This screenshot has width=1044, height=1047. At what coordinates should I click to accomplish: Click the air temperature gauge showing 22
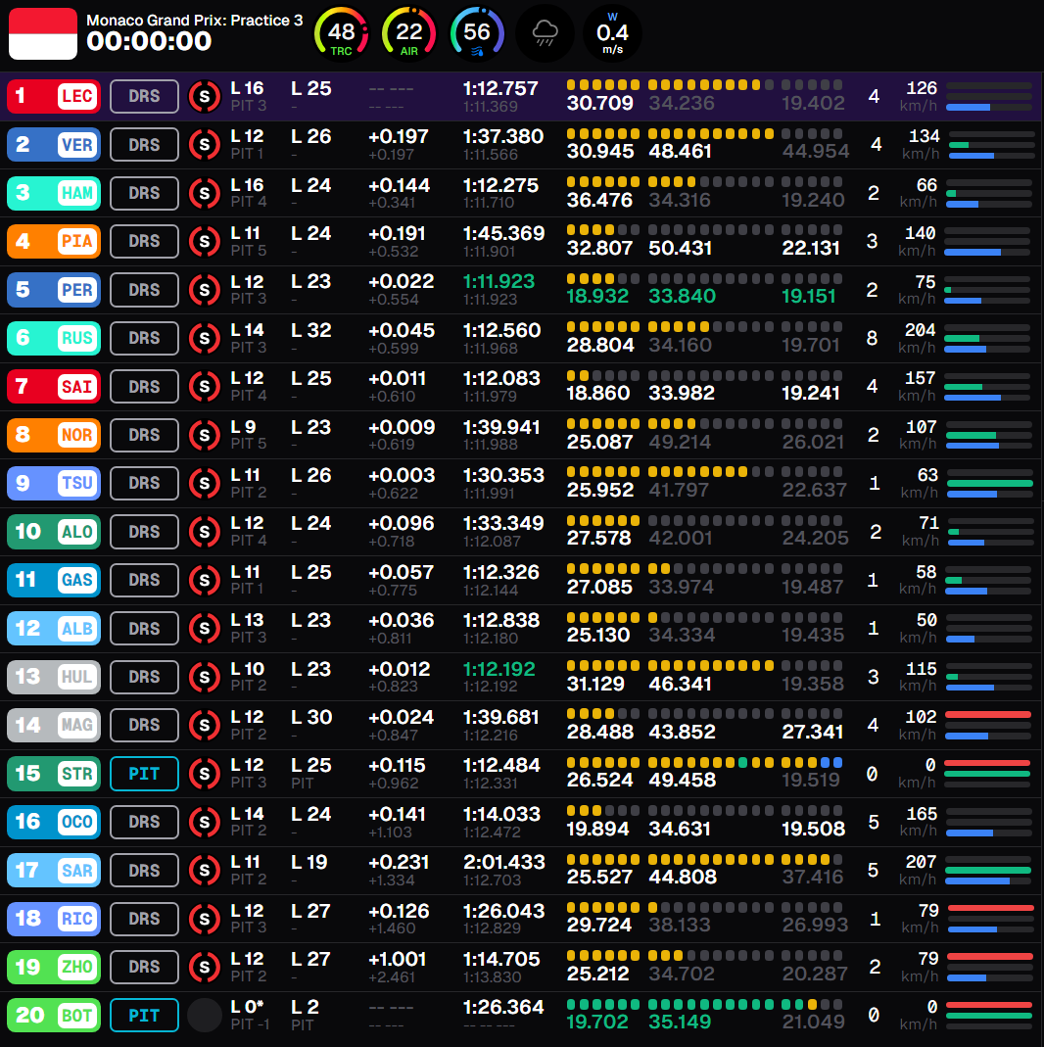(x=408, y=32)
